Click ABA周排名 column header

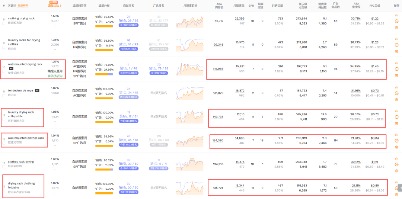(219, 6)
